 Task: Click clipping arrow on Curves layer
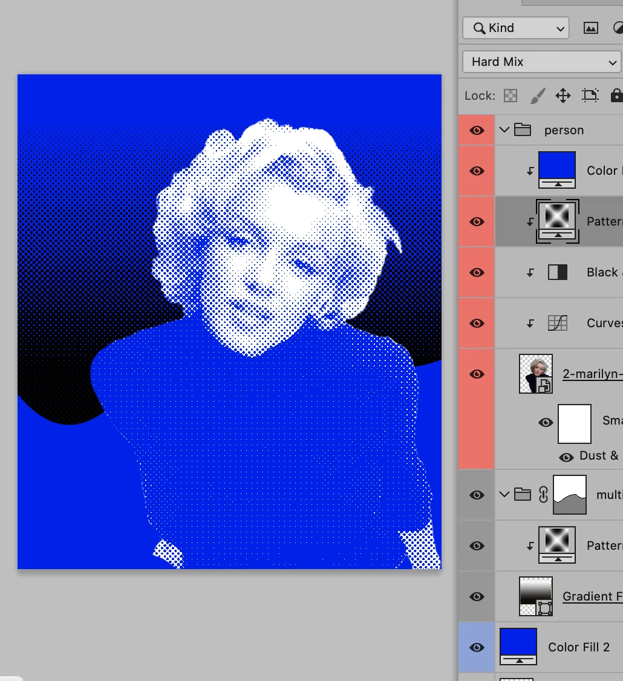click(530, 324)
